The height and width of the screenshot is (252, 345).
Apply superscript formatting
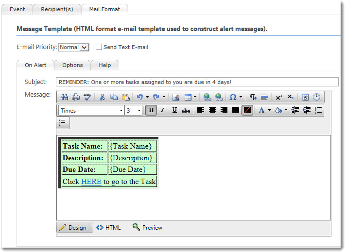[x=279, y=97]
